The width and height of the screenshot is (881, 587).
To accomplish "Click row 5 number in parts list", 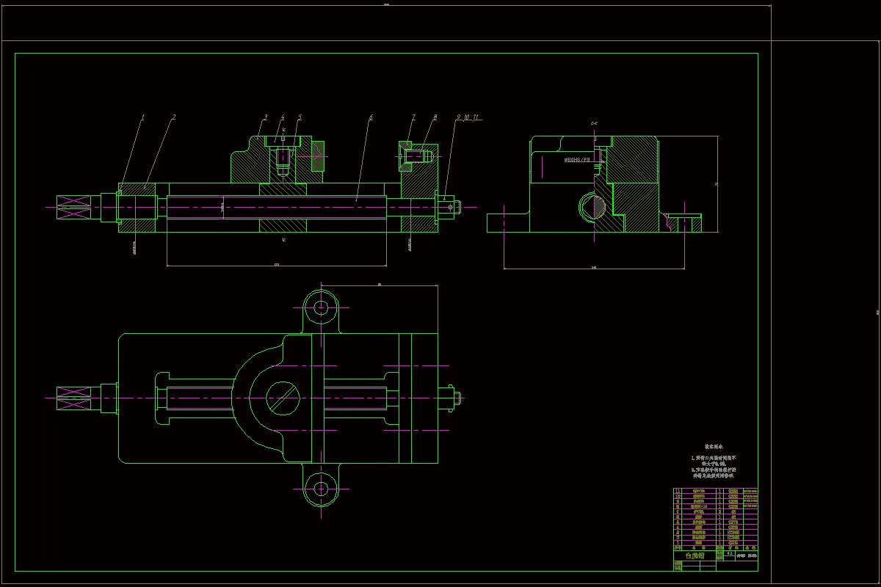I will click(x=678, y=523).
